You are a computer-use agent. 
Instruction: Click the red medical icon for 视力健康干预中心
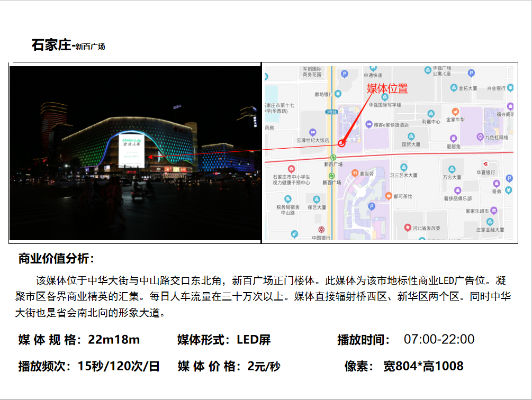coord(291,169)
